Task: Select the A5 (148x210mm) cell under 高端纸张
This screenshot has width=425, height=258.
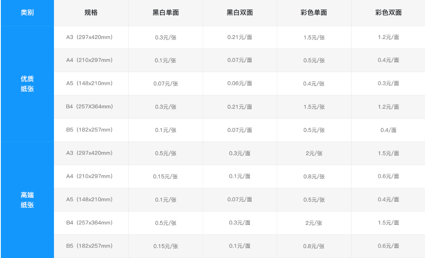Action: tap(91, 200)
